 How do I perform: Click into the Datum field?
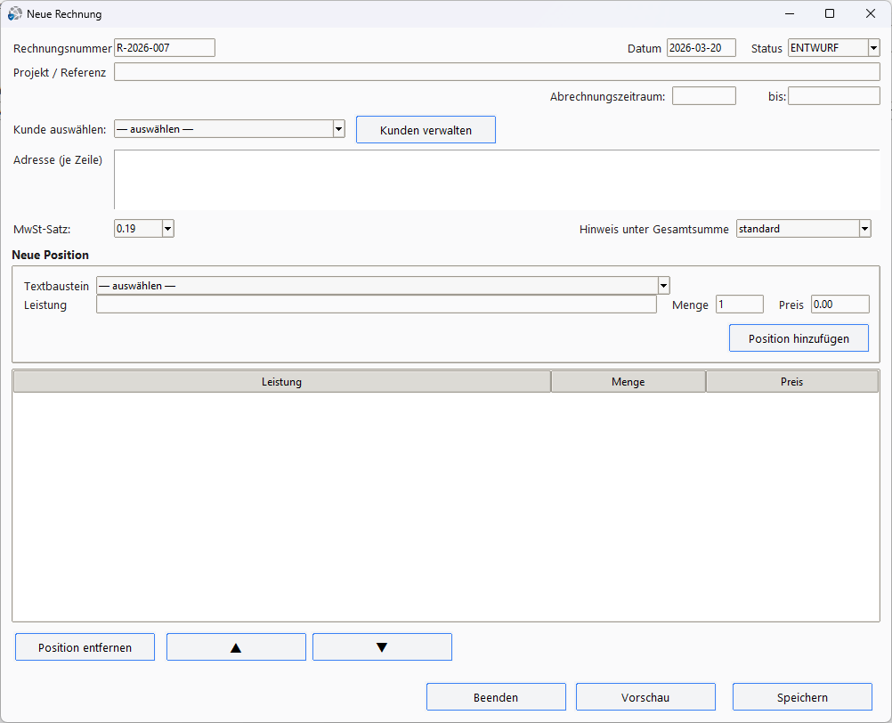tap(701, 48)
